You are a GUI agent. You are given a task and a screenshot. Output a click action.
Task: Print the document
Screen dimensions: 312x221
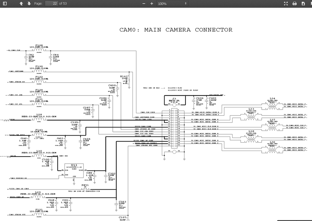click(x=294, y=4)
